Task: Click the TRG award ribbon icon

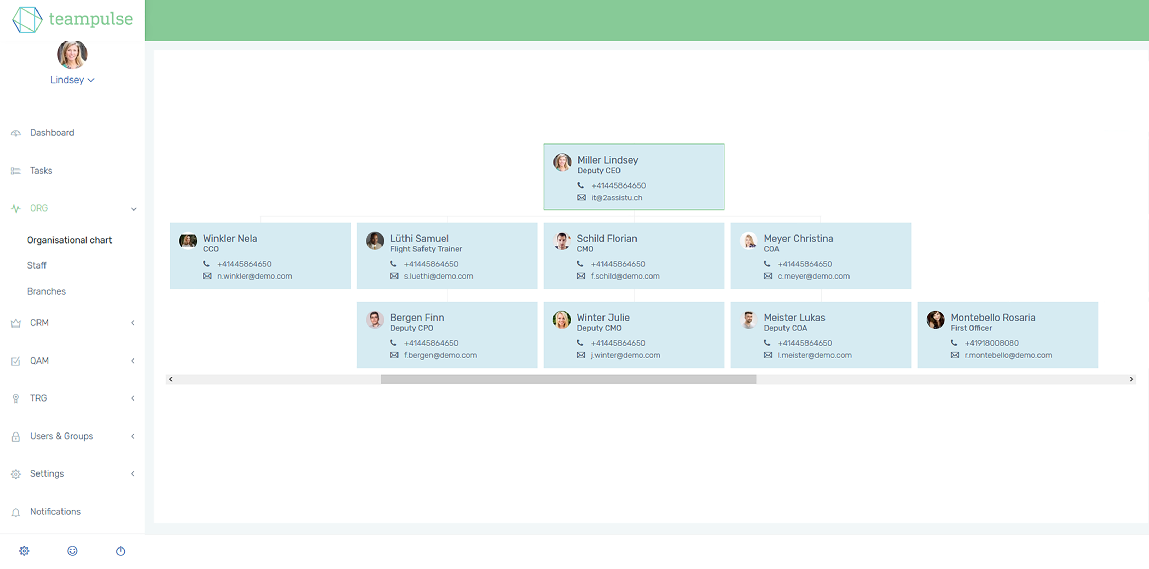Action: pyautogui.click(x=16, y=398)
